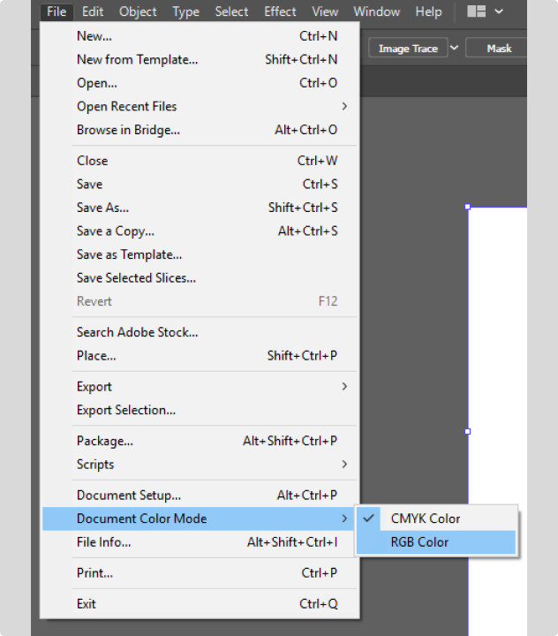Open the Help menu

428,11
